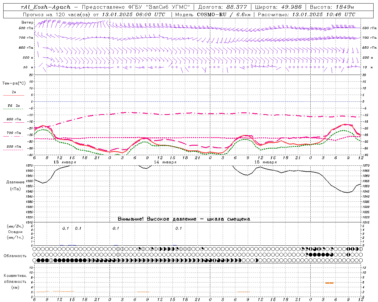Click the thick orange convective cloud bar
The width and height of the screenshot is (378, 302).
point(329,283)
